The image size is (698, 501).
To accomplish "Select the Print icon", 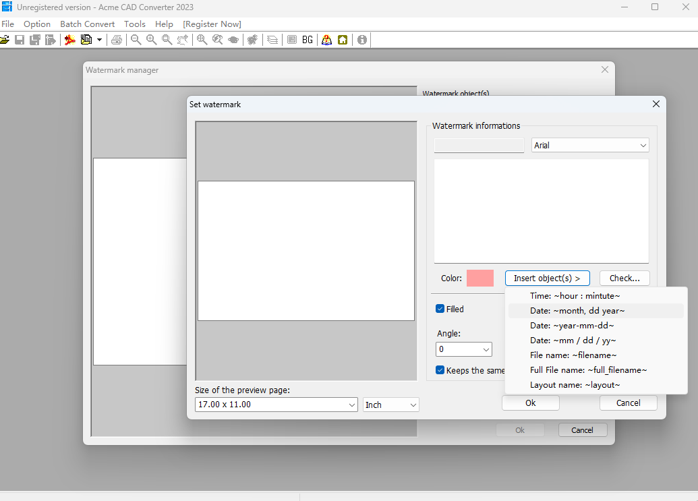I will point(117,39).
